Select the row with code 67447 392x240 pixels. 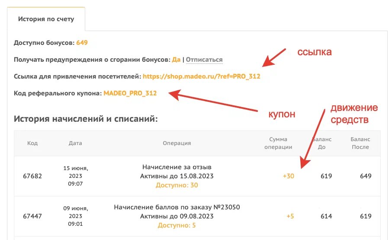(x=197, y=216)
